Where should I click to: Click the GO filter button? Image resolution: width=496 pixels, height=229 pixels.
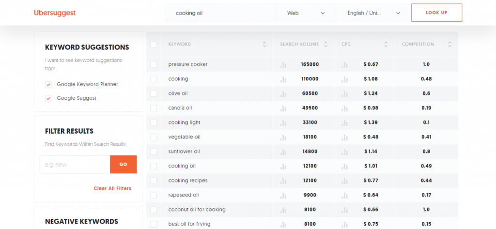pyautogui.click(x=124, y=165)
